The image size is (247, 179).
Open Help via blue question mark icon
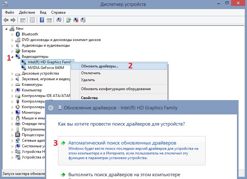42,20
